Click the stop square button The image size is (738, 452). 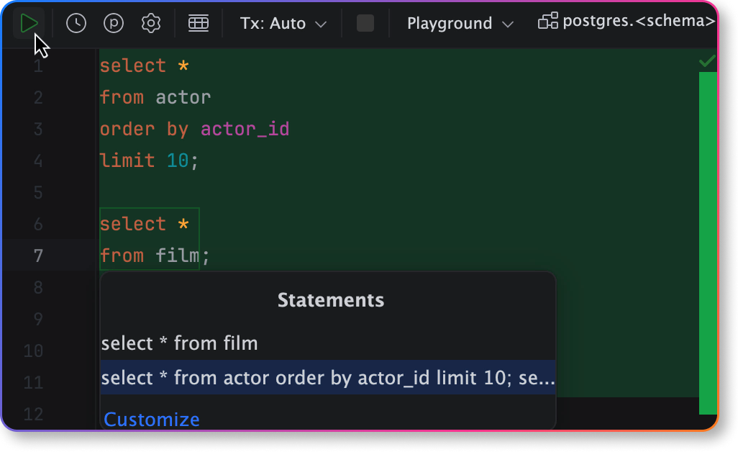point(365,23)
